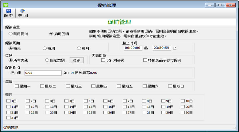Choose the 每月 promotion cycle

[x=79, y=48]
